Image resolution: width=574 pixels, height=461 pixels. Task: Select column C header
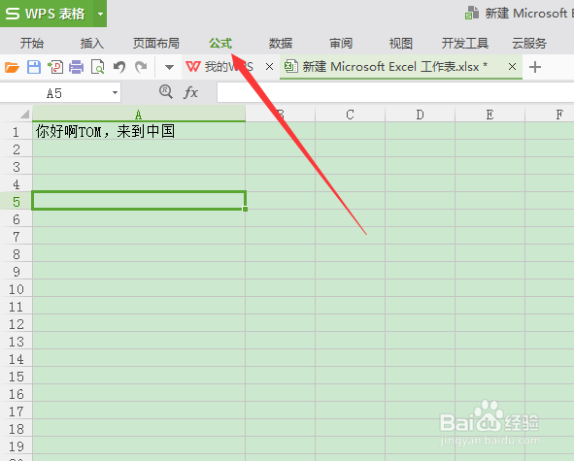[350, 115]
